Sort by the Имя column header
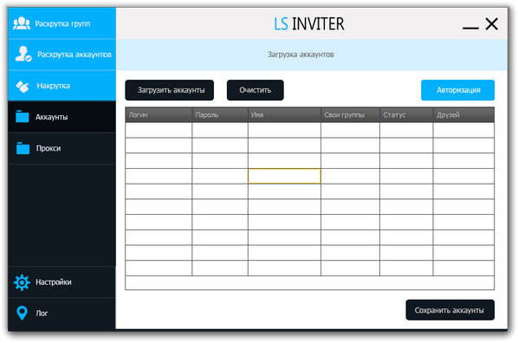Screen dimensions: 518x343 click(284, 114)
